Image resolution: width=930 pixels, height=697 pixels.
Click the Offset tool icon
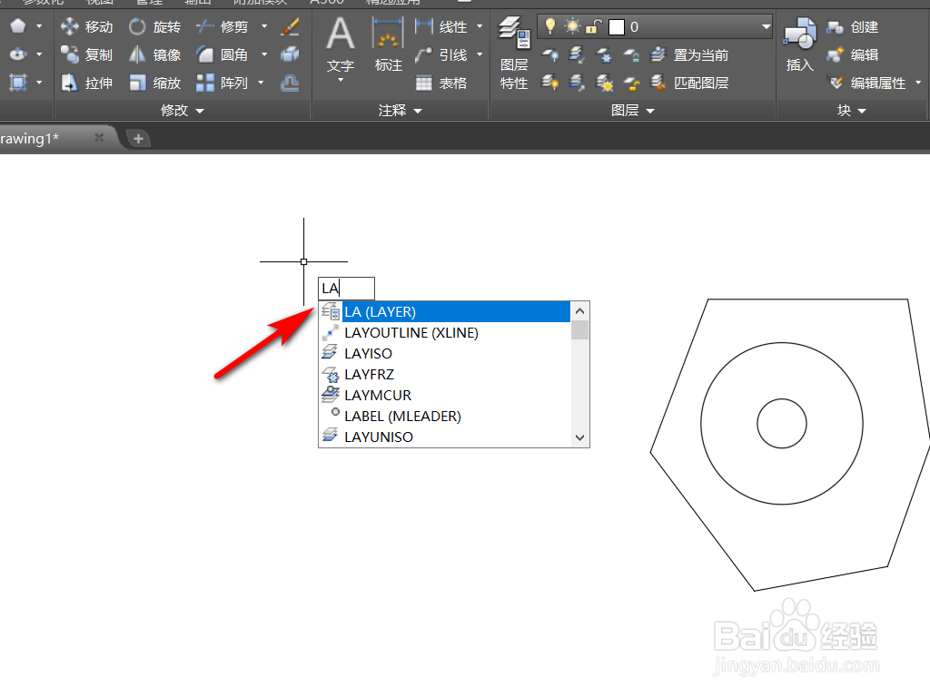[290, 83]
